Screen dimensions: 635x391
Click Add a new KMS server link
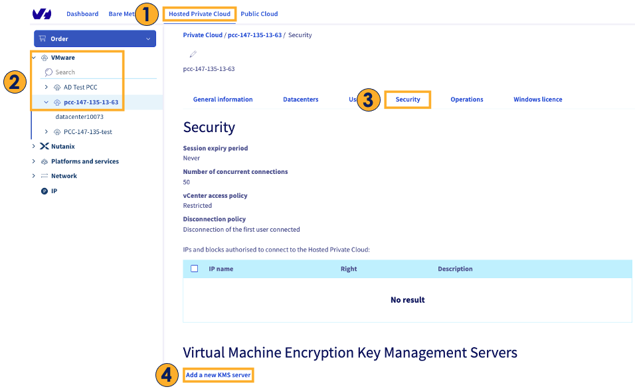click(x=218, y=375)
